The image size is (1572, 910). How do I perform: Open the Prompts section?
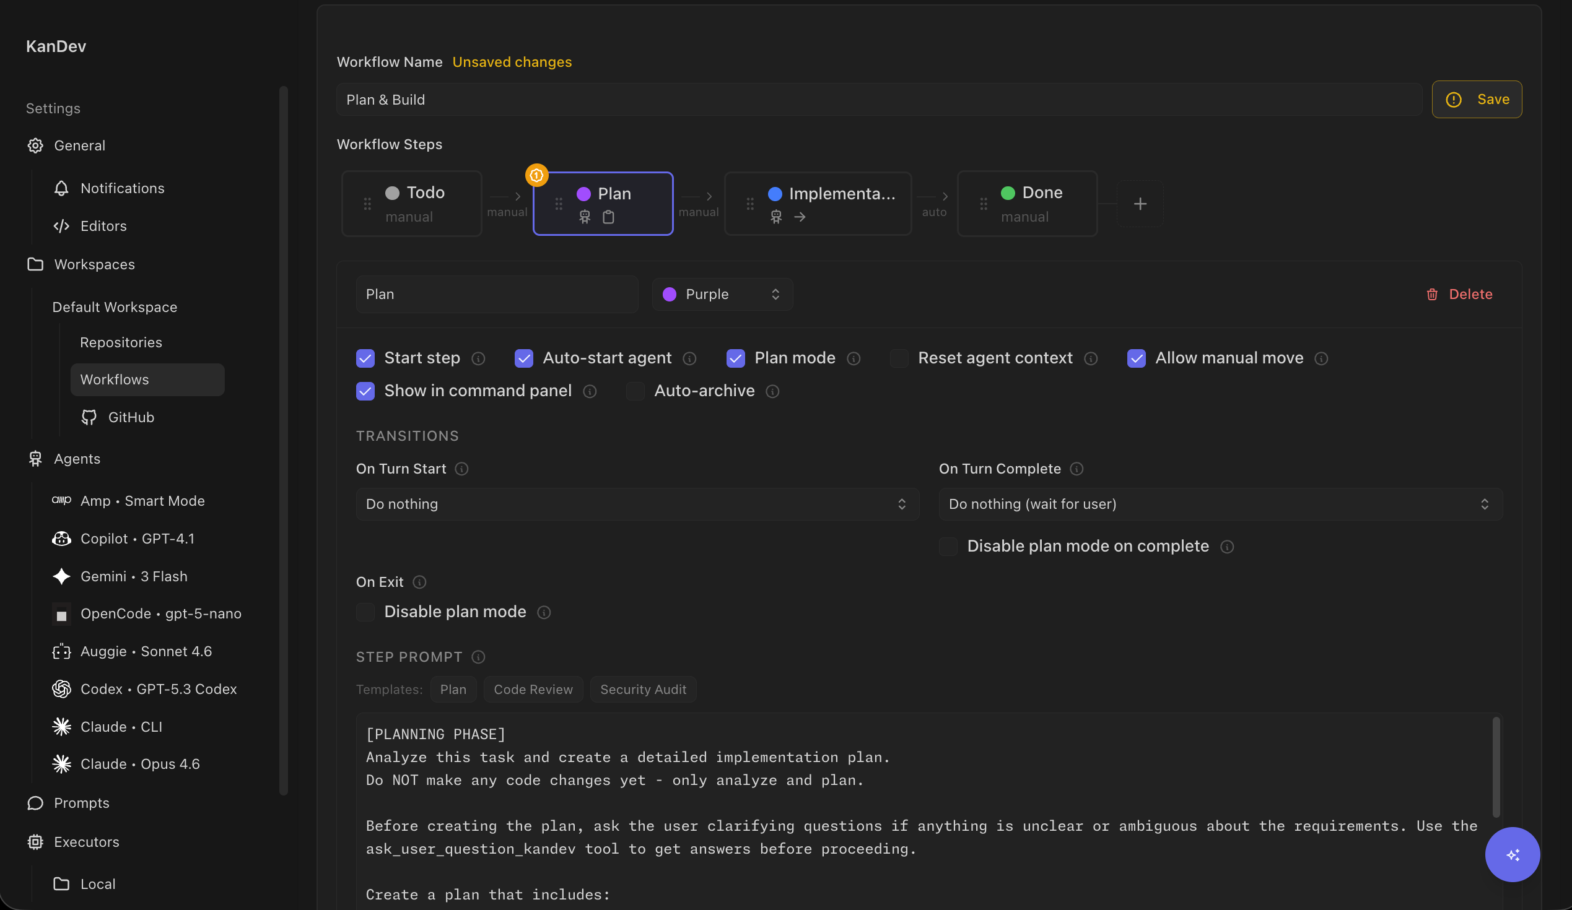pyautogui.click(x=81, y=803)
